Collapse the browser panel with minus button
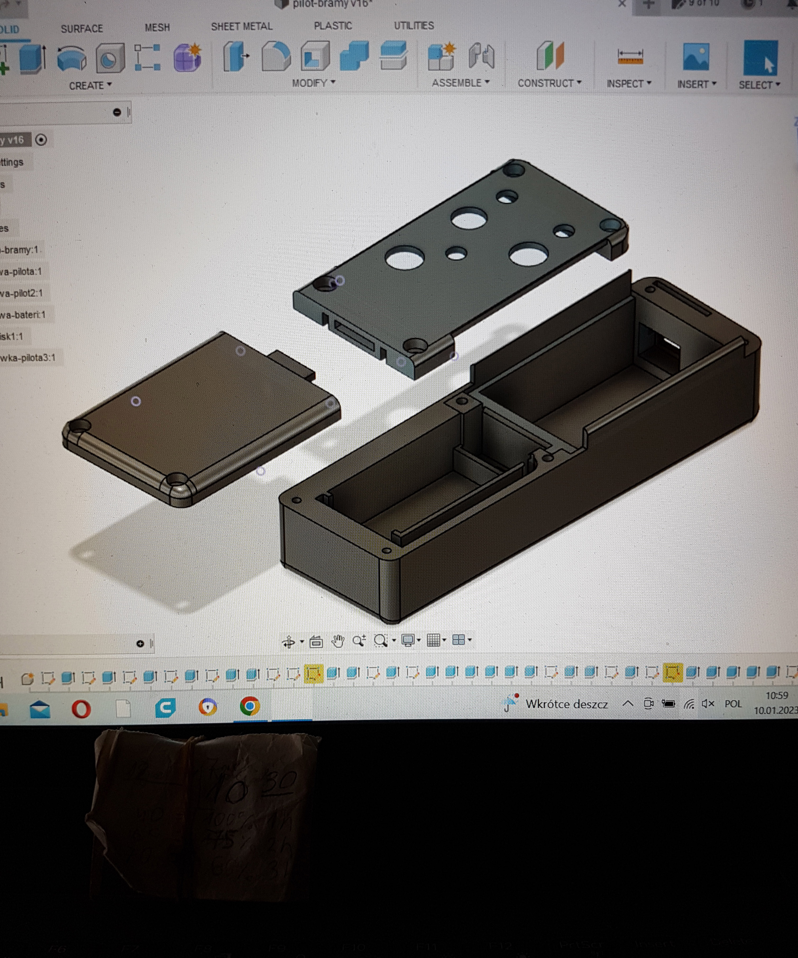 coord(117,112)
